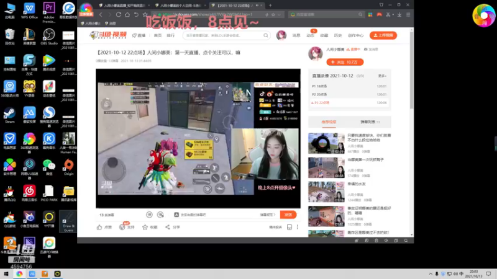
Task: Open a new browser tab with plus
Action: tap(270, 5)
